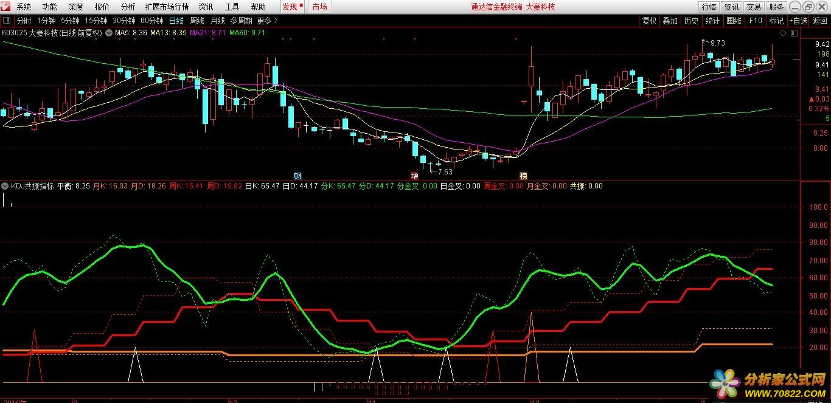The image size is (831, 403).
Task: Click the 交易 button
Action: pyautogui.click(x=754, y=7)
